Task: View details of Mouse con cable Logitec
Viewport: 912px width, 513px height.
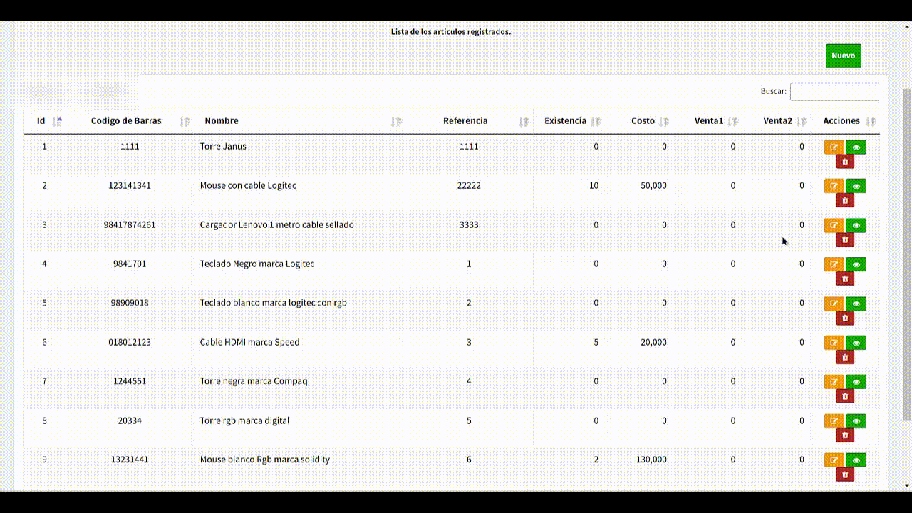Action: tap(856, 186)
